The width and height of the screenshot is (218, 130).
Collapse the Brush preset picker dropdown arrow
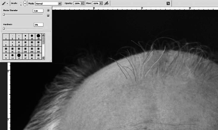tap(25, 4)
